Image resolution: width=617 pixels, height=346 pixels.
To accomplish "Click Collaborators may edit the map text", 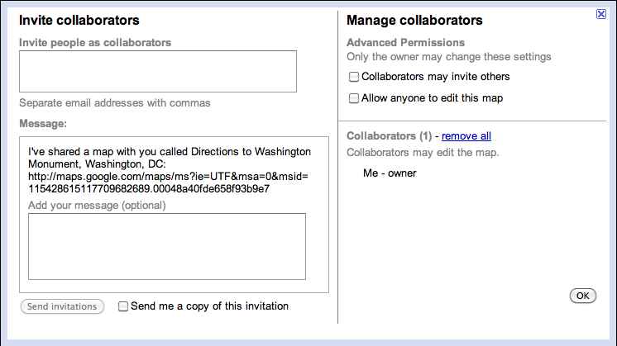I will [423, 153].
